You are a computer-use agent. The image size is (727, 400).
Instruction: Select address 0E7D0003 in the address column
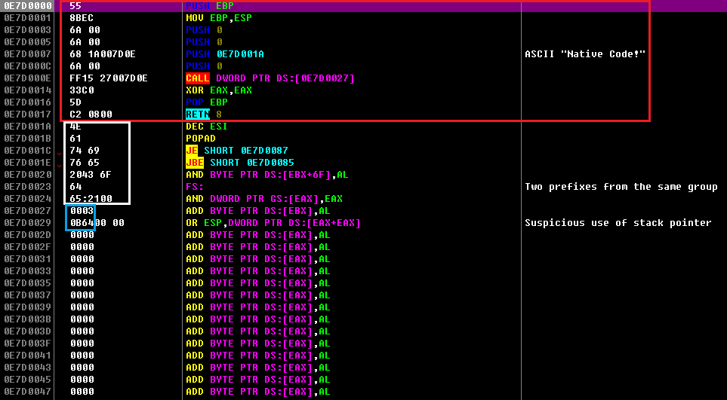pos(27,30)
